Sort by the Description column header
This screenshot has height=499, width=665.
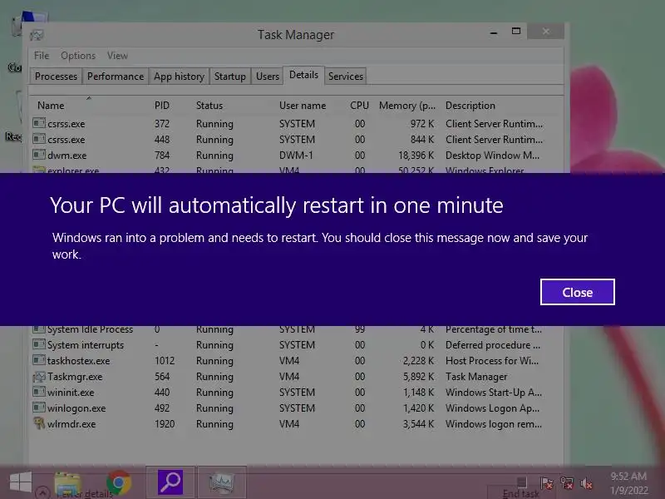coord(470,106)
